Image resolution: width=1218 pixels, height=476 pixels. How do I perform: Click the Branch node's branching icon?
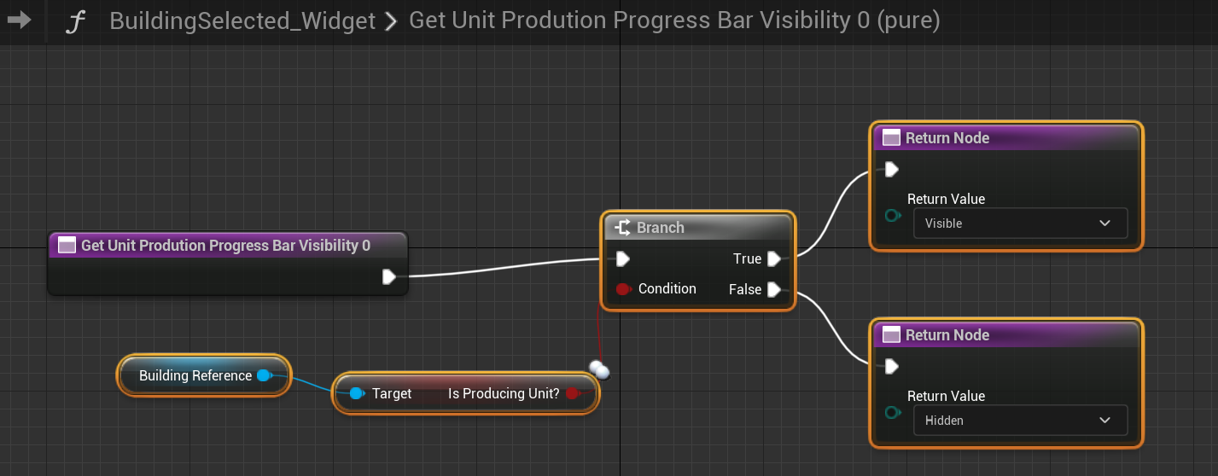622,228
